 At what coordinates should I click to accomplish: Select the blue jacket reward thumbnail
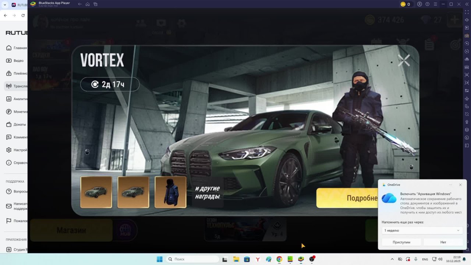click(x=170, y=192)
